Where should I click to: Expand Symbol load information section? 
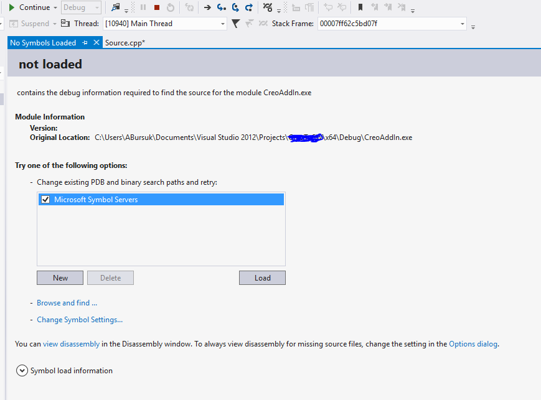click(x=22, y=371)
